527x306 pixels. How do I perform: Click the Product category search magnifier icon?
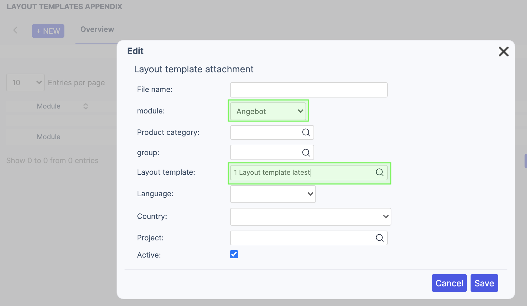tap(306, 132)
